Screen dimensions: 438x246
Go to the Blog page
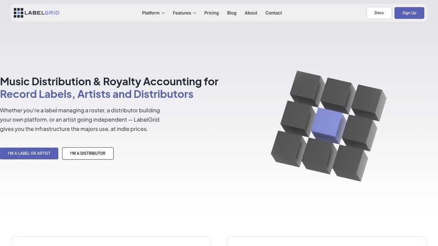coord(232,13)
